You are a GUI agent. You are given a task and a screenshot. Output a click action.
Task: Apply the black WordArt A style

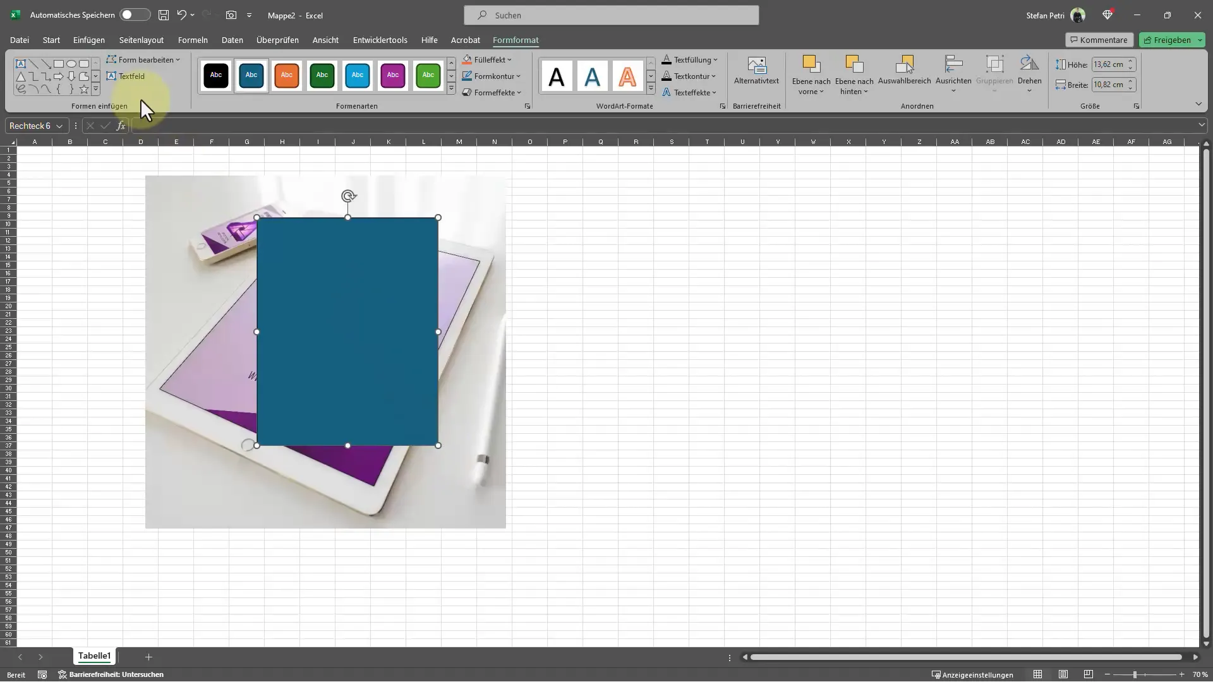click(x=557, y=76)
